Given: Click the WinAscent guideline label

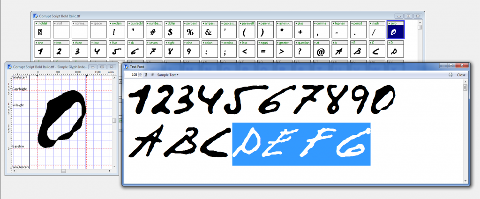Looking at the screenshot, I should tap(20, 77).
